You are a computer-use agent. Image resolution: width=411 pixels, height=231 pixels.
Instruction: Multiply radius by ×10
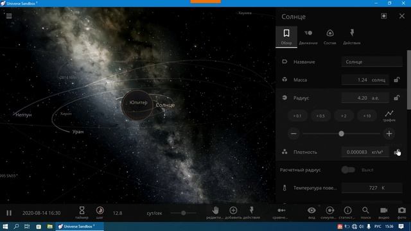coord(367,116)
